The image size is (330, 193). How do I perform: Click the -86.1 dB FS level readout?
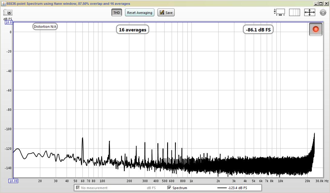pyautogui.click(x=258, y=30)
